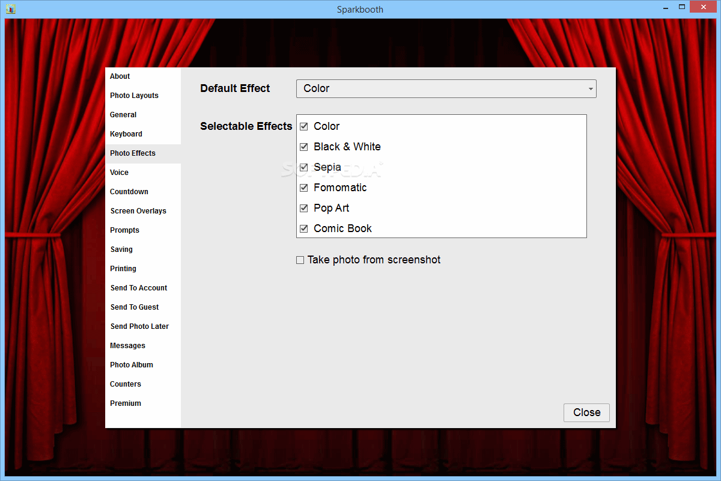Disable the Fomomatic effect checkbox
Image resolution: width=721 pixels, height=481 pixels.
pyautogui.click(x=304, y=188)
